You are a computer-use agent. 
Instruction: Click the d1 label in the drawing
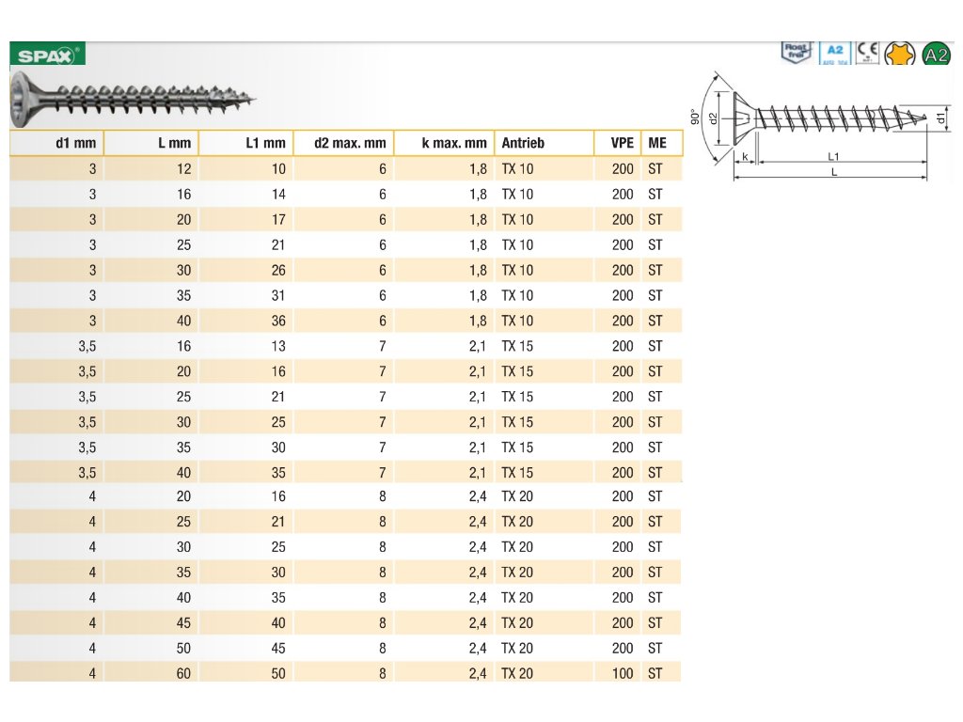[x=940, y=118]
